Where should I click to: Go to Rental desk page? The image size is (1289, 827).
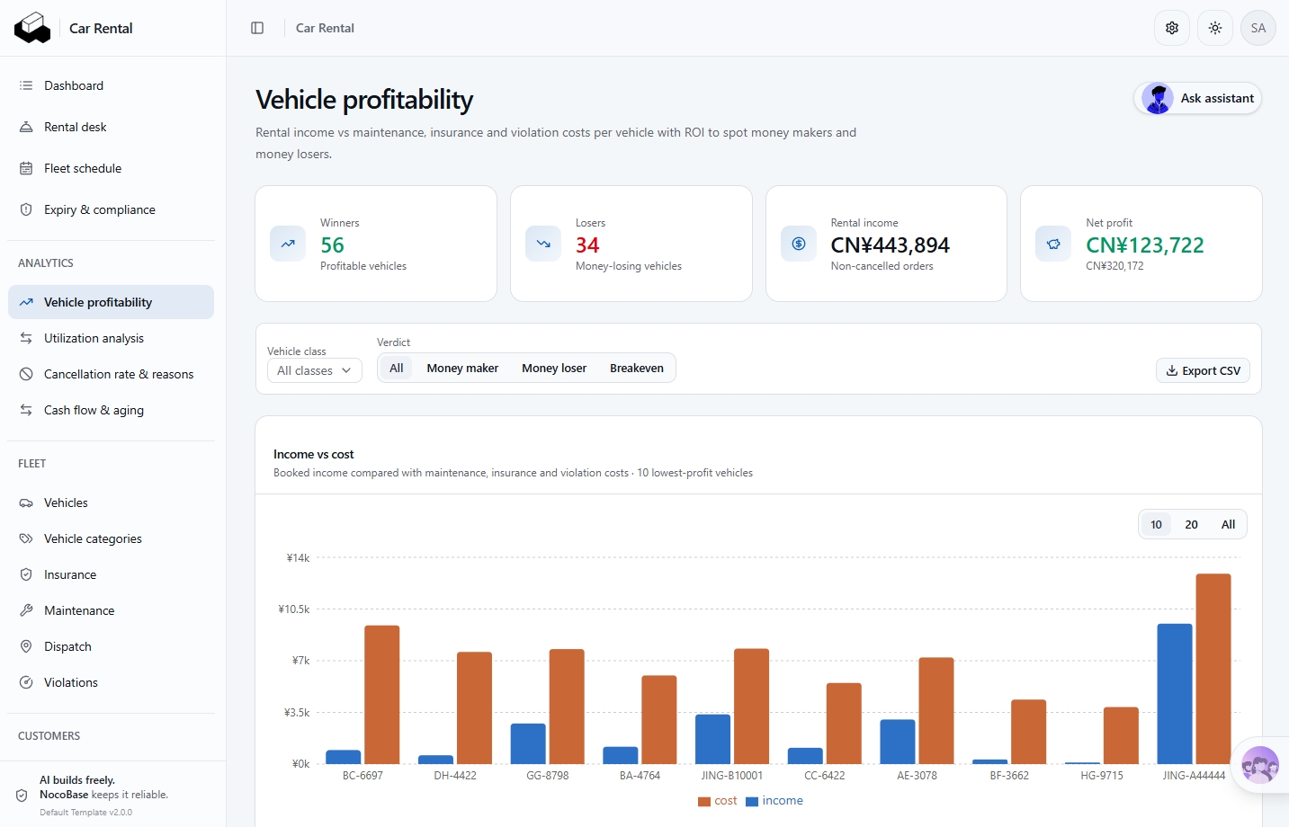coord(111,127)
